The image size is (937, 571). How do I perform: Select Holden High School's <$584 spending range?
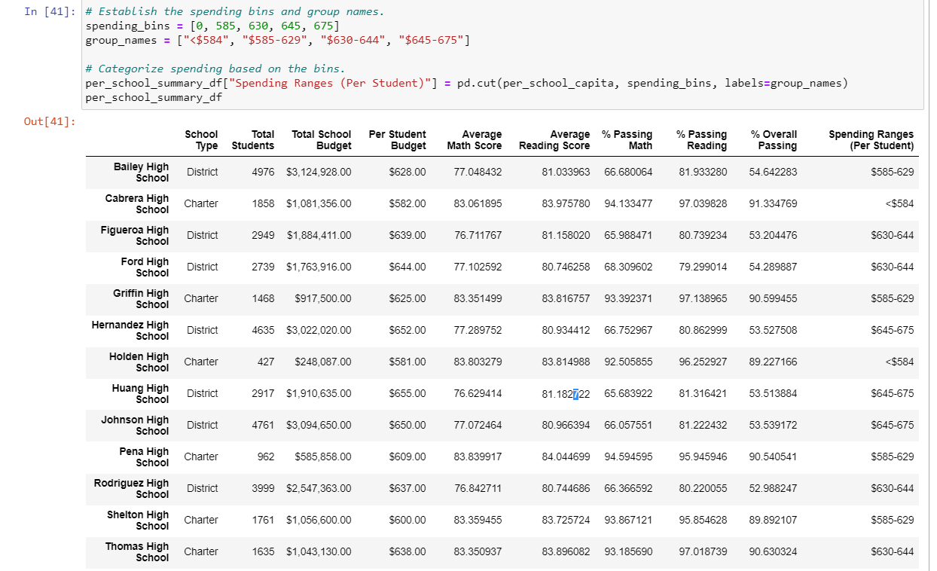[x=901, y=362]
